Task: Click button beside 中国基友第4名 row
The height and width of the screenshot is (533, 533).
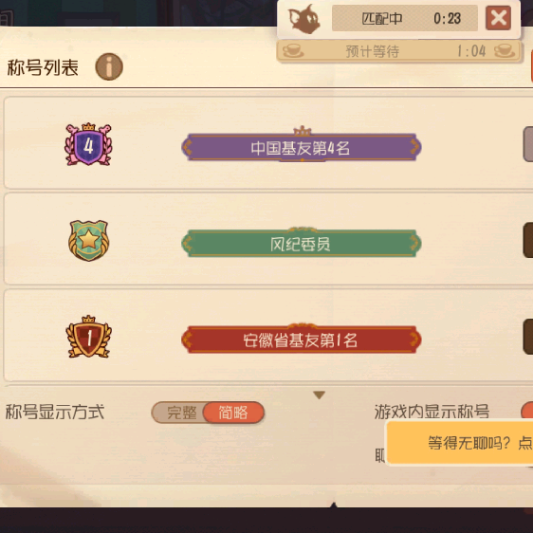Action: (528, 144)
